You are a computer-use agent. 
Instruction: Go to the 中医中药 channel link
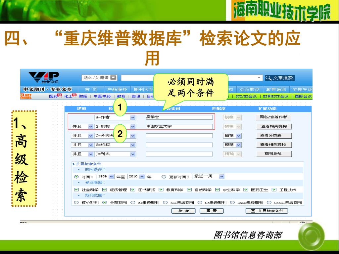(102, 96)
